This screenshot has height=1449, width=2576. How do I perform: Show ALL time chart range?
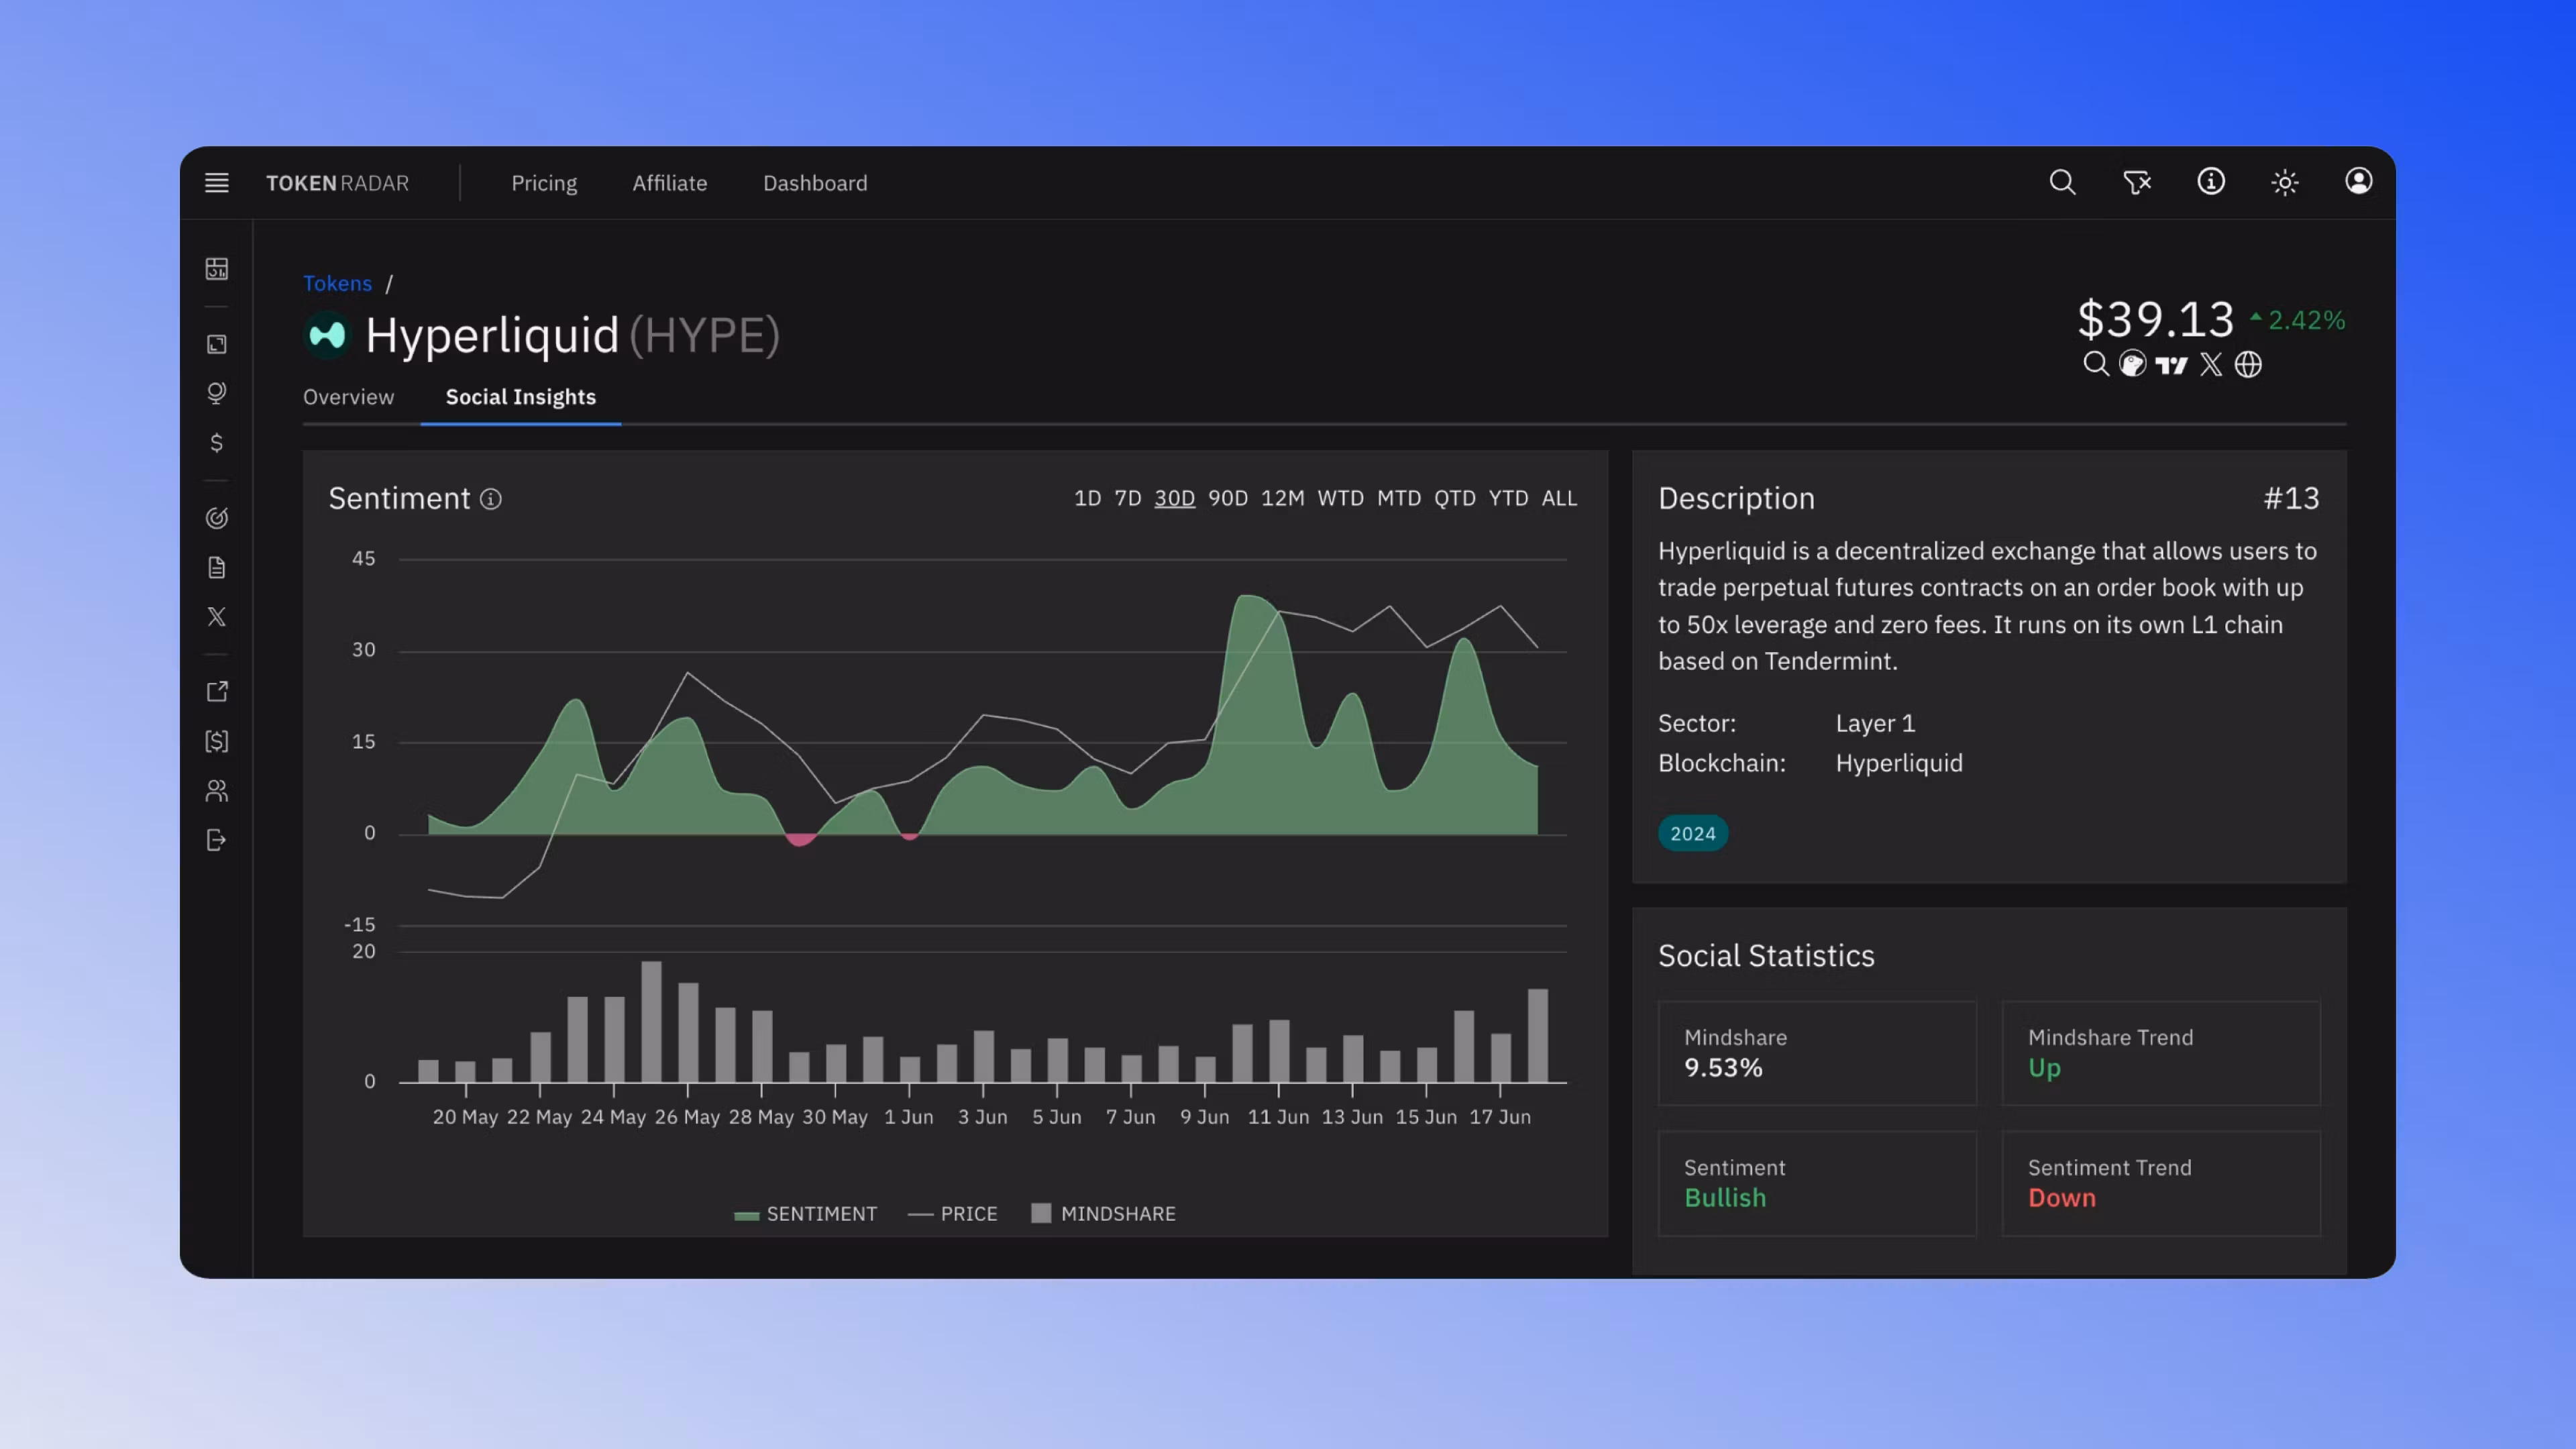click(x=1559, y=498)
